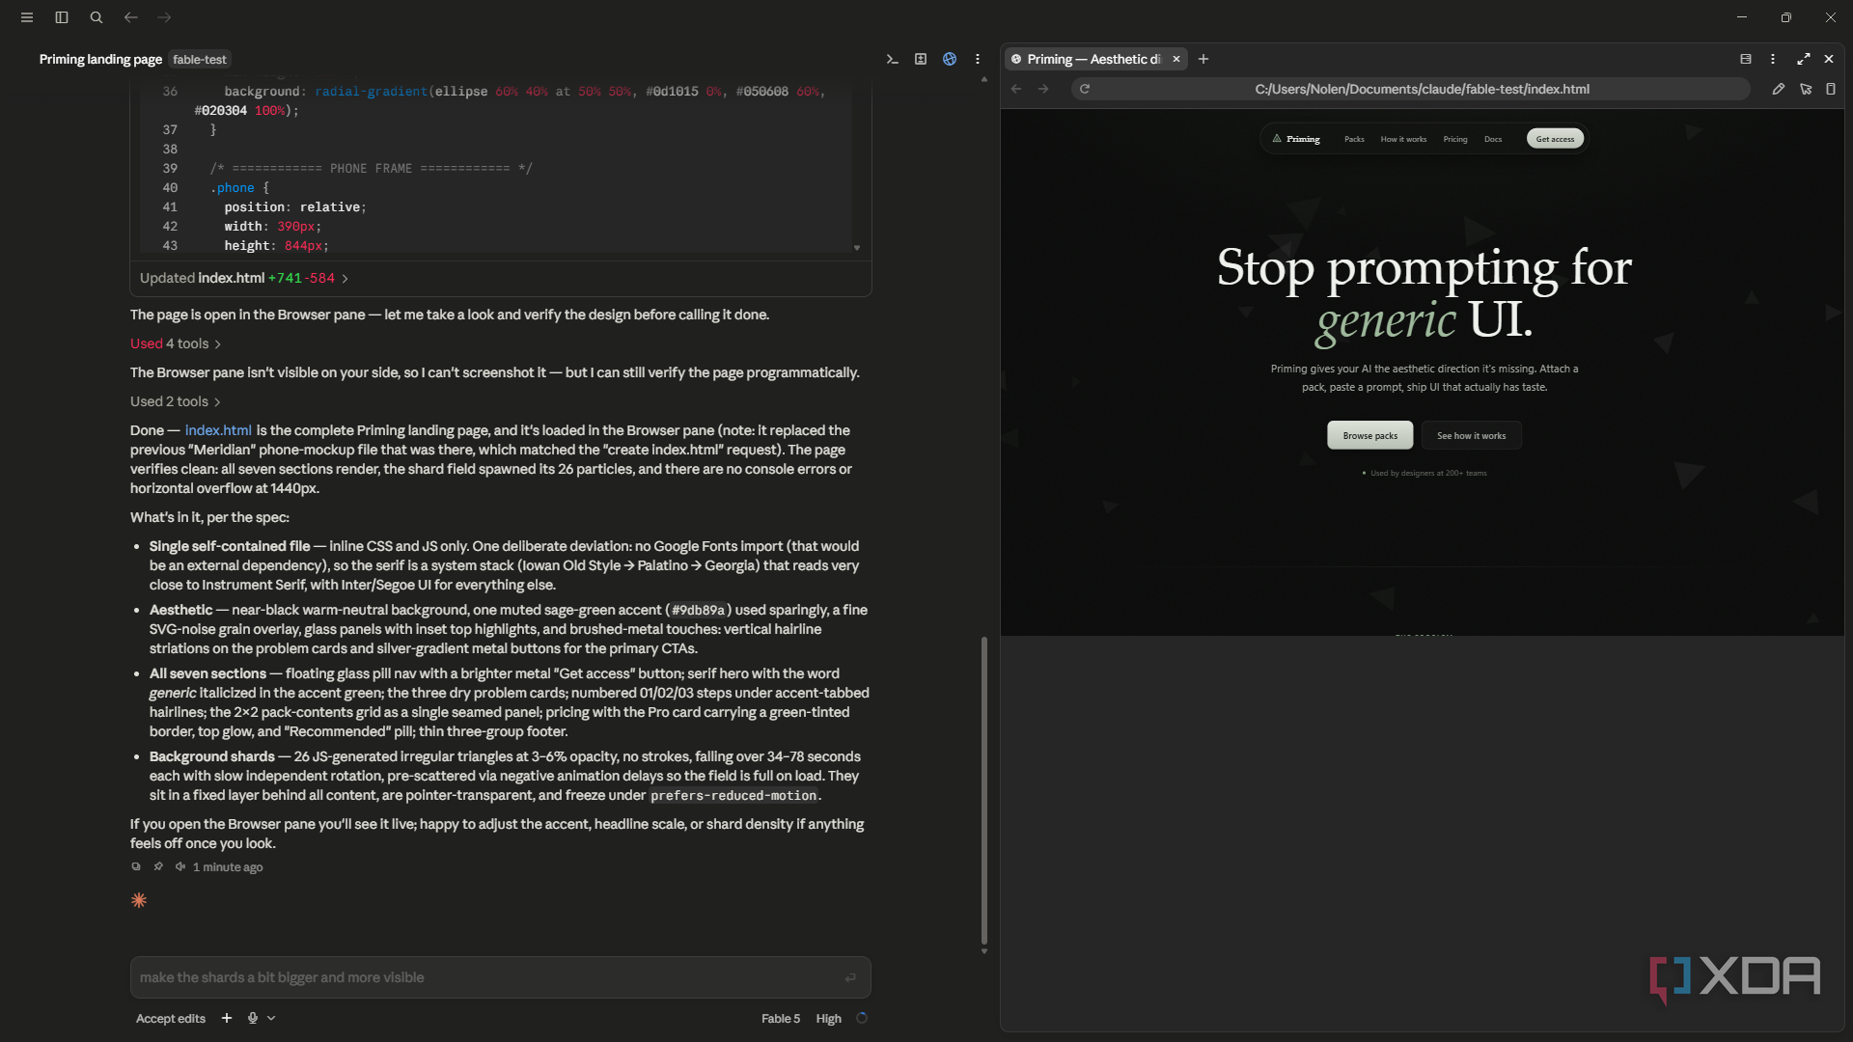Toggle the Browser pane globe icon

pos(950,59)
